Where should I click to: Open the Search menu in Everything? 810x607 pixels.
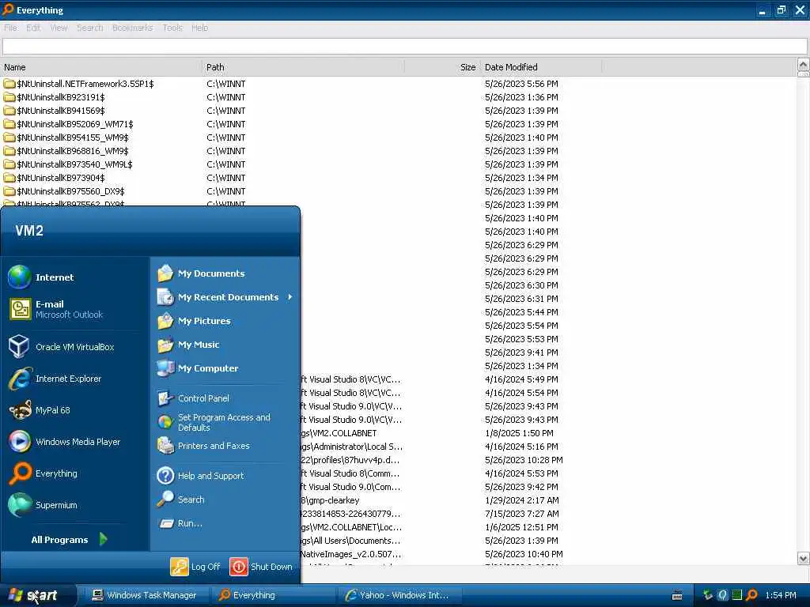click(90, 28)
